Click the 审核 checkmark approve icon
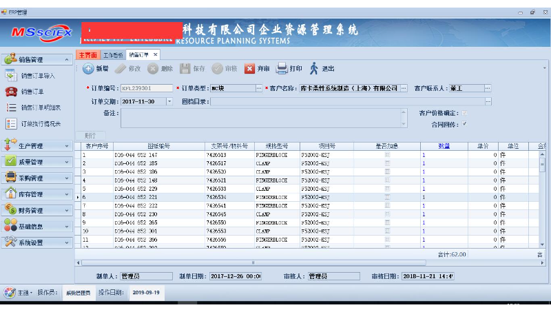The image size is (551, 312). [217, 68]
